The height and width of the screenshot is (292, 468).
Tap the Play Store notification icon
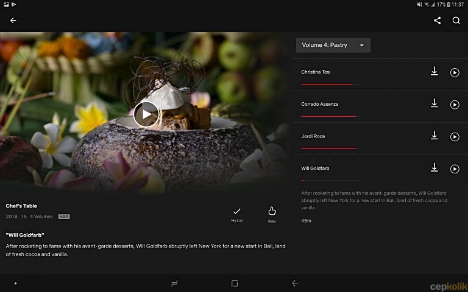[x=14, y=4]
